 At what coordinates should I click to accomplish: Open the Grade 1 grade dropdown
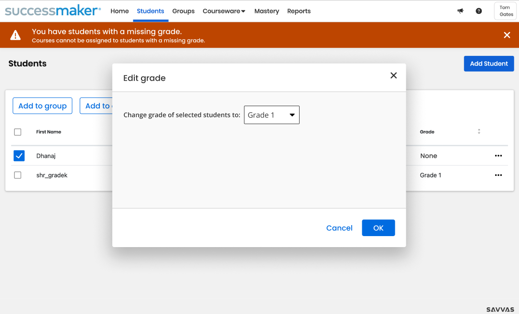tap(271, 115)
